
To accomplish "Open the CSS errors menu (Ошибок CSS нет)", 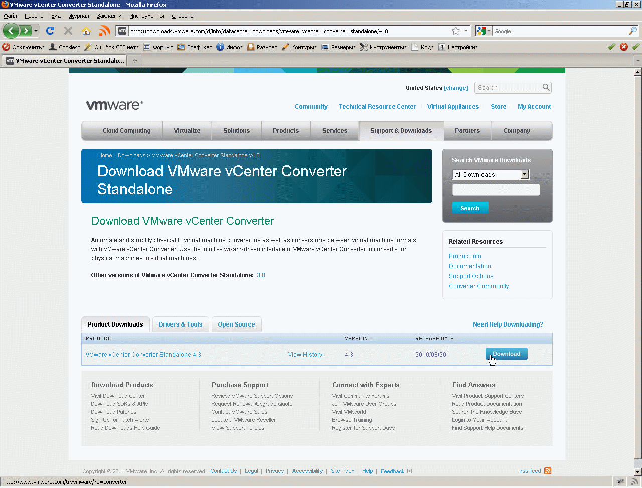I will coord(111,47).
